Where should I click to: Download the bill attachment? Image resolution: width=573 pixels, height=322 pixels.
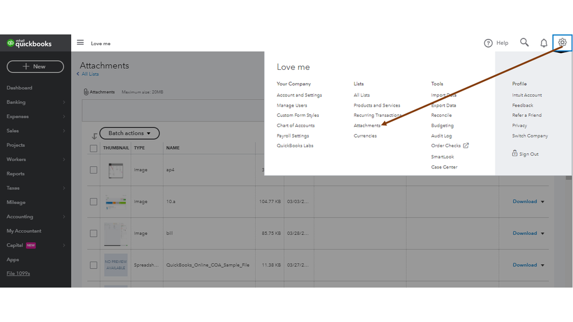(x=524, y=233)
